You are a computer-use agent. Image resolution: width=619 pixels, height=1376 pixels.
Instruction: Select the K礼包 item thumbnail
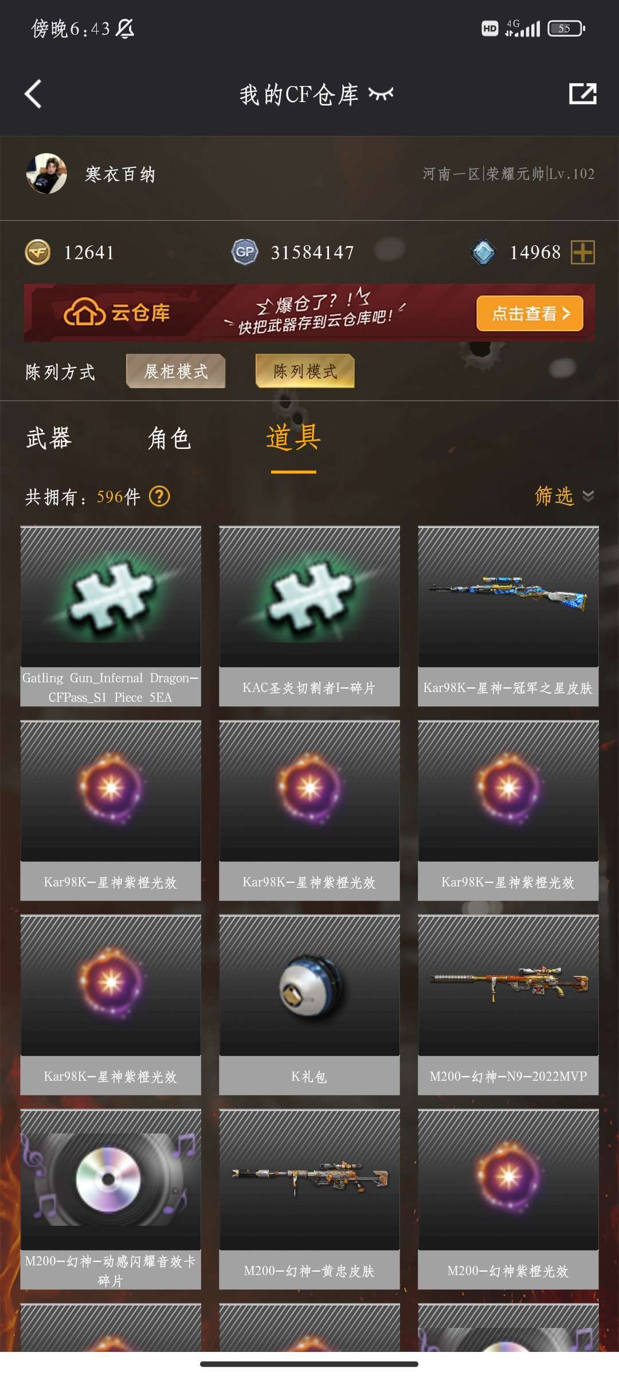309,986
